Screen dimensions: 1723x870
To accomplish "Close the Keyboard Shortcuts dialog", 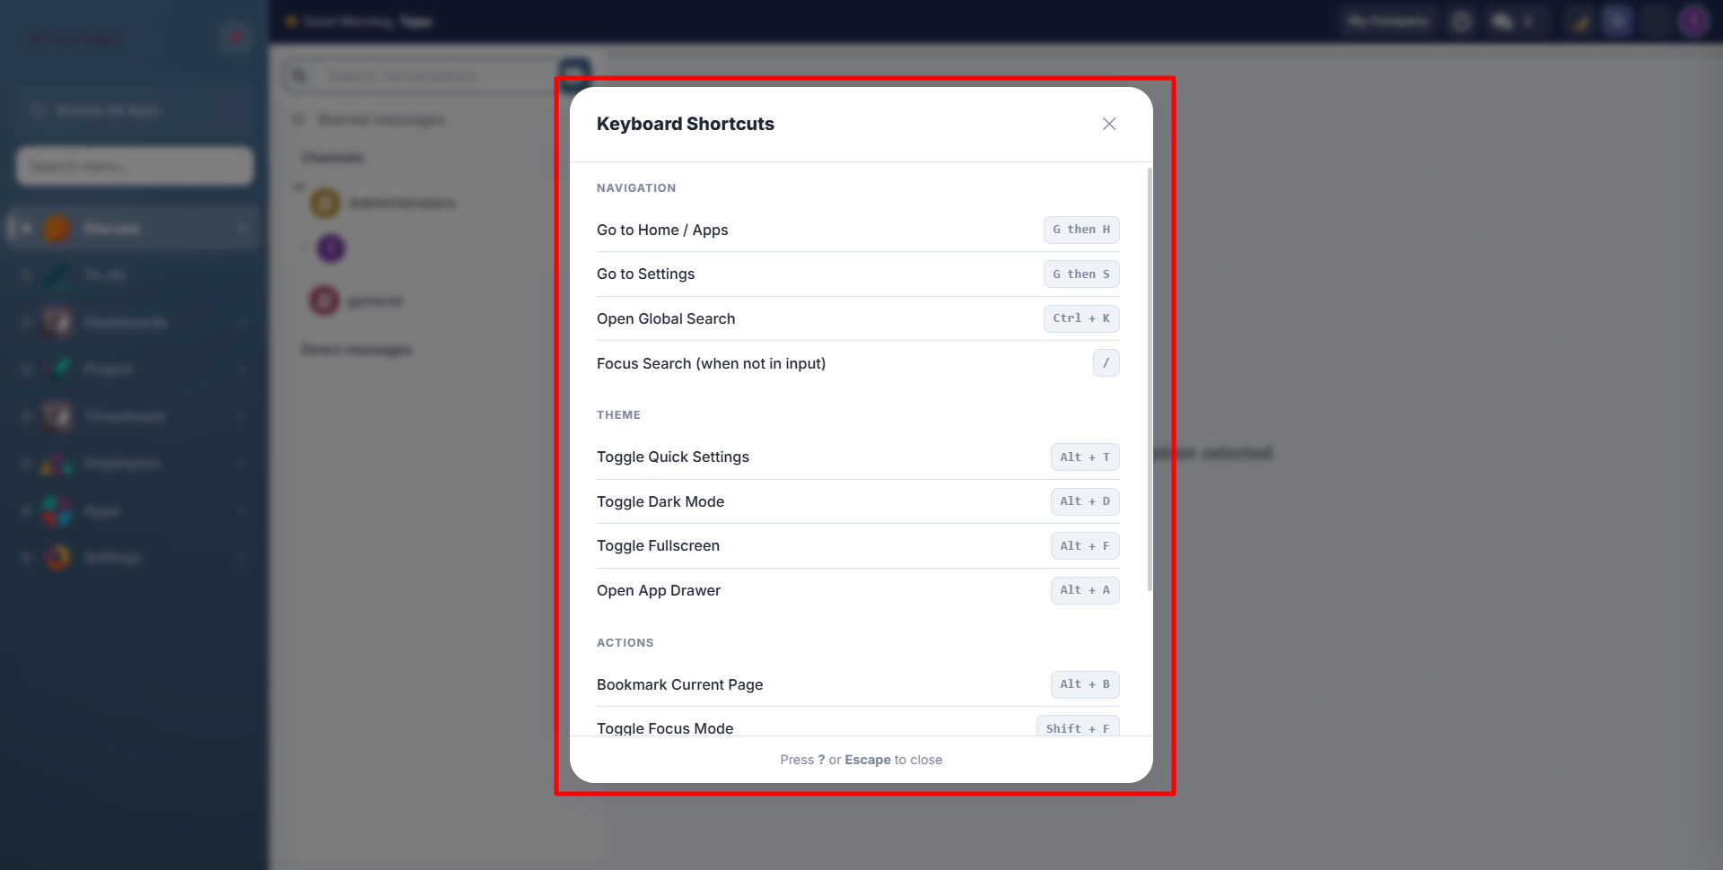I will click(x=1108, y=124).
